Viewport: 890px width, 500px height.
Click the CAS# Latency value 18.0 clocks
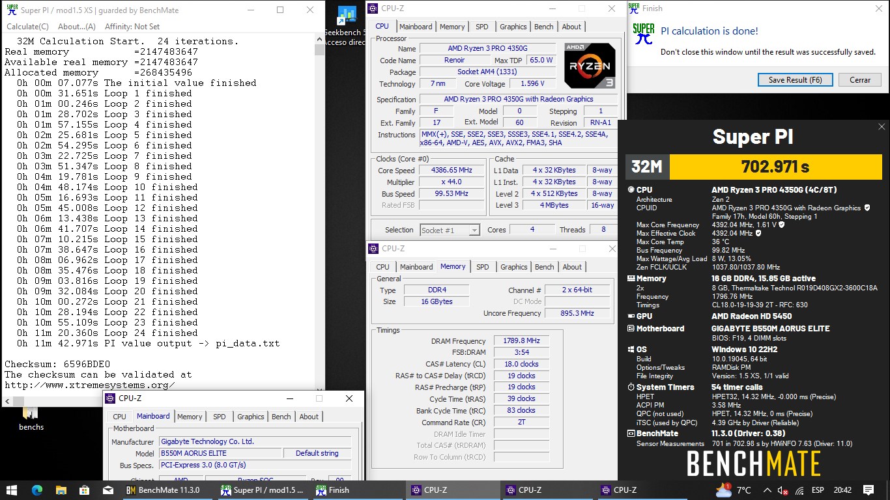pos(521,365)
